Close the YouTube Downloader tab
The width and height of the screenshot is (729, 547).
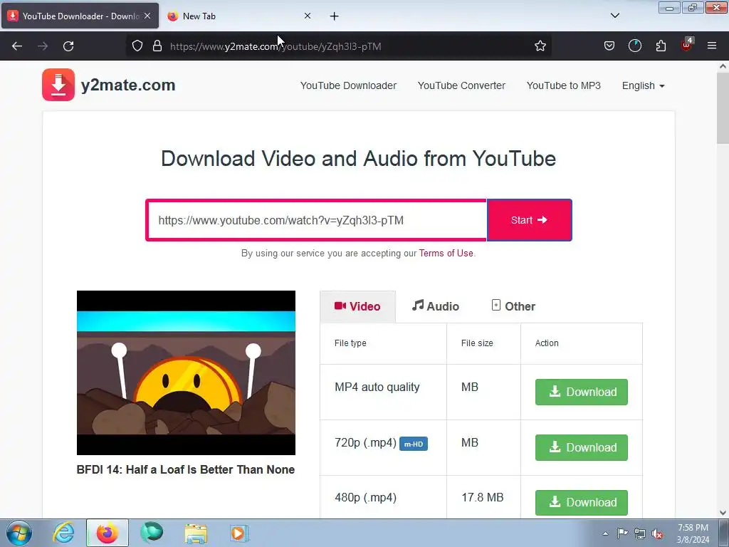pos(147,16)
